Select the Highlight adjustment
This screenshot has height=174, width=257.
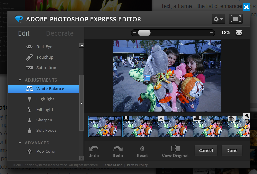click(x=45, y=99)
